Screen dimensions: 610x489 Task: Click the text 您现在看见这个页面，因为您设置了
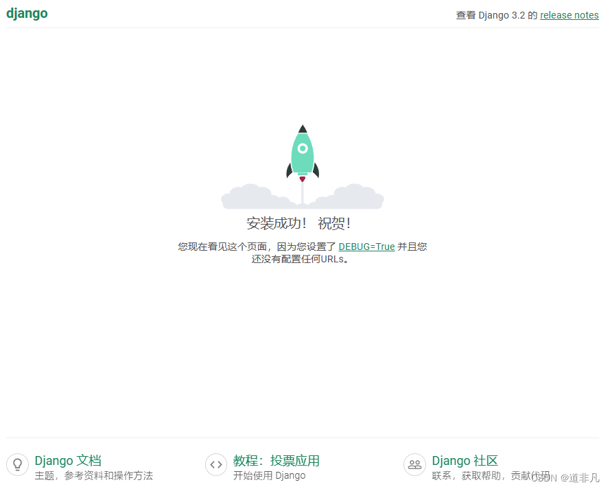257,247
